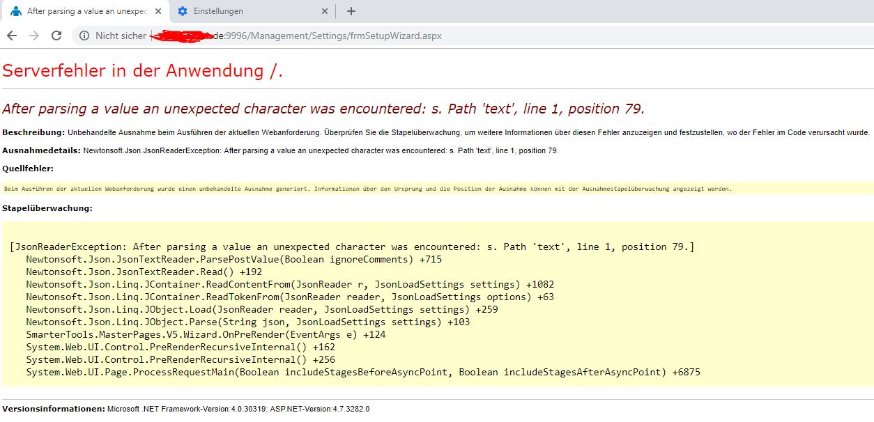Select the 'After parsing a value' tab
Viewport: 874px width, 422px height.
(x=84, y=11)
